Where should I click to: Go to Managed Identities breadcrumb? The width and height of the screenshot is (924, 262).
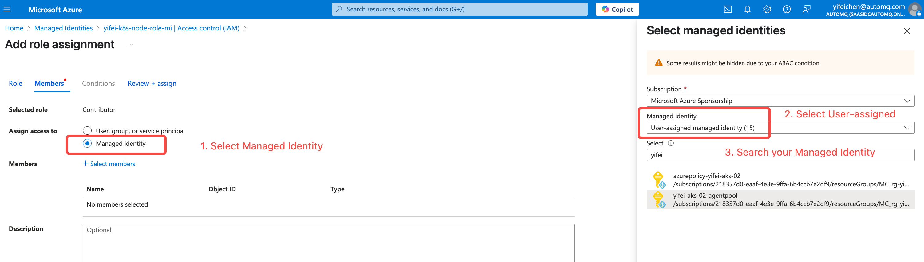63,28
